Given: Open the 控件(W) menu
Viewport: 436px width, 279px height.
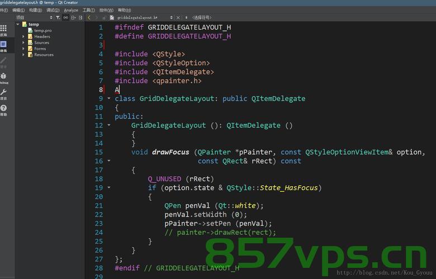Looking at the screenshot, I should [107, 10].
